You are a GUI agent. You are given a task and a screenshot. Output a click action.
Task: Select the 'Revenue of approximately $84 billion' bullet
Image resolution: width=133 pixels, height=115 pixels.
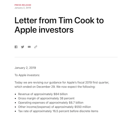pos(43,94)
